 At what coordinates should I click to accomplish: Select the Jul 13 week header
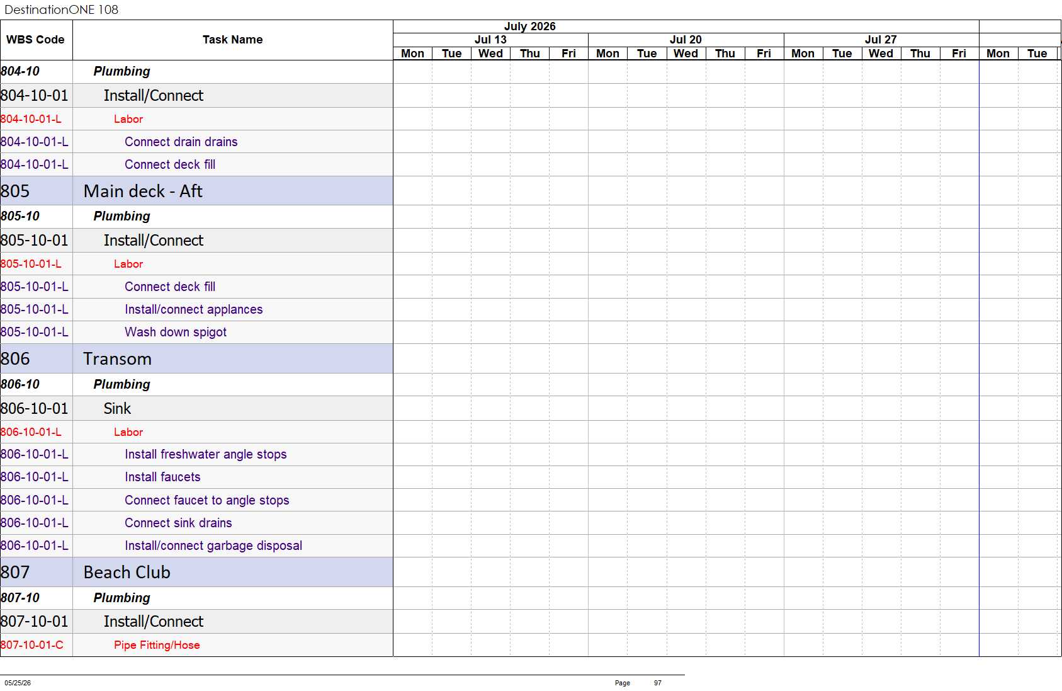(x=490, y=40)
